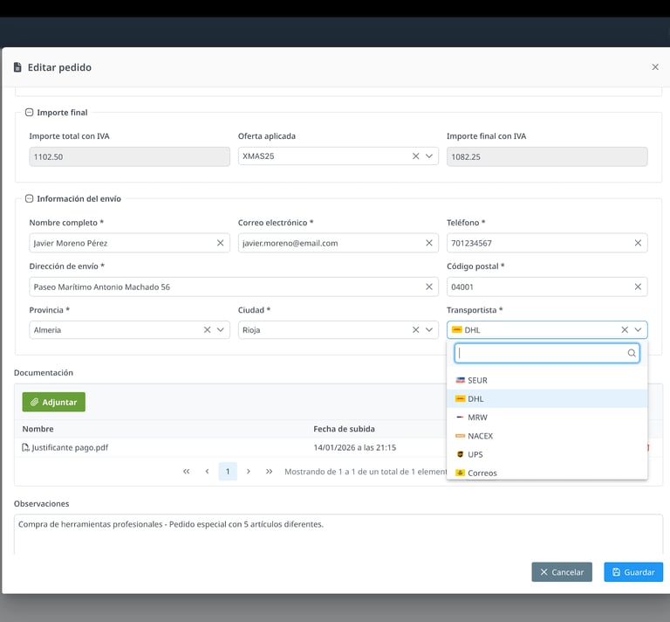The image size is (670, 622).
Task: Open the Ciudad dropdown
Action: coord(429,330)
